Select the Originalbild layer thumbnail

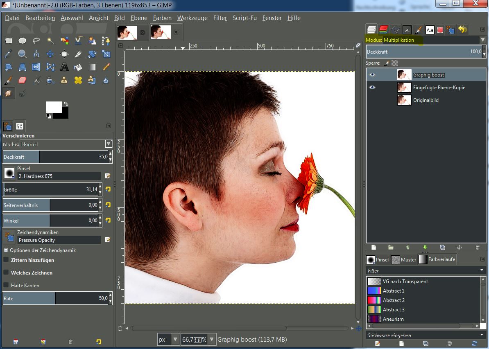click(404, 100)
